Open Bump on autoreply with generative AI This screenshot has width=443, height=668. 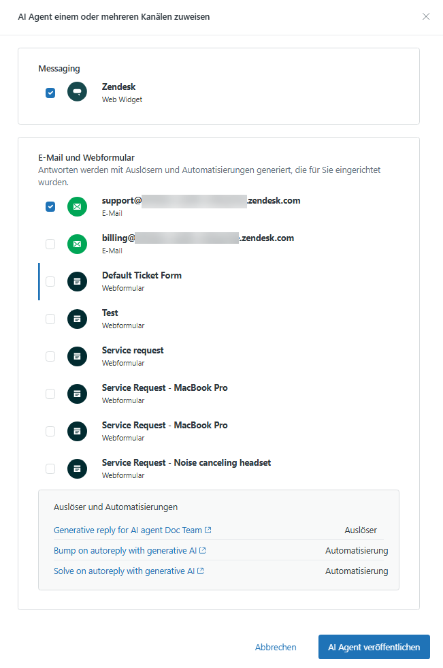pyautogui.click(x=125, y=551)
